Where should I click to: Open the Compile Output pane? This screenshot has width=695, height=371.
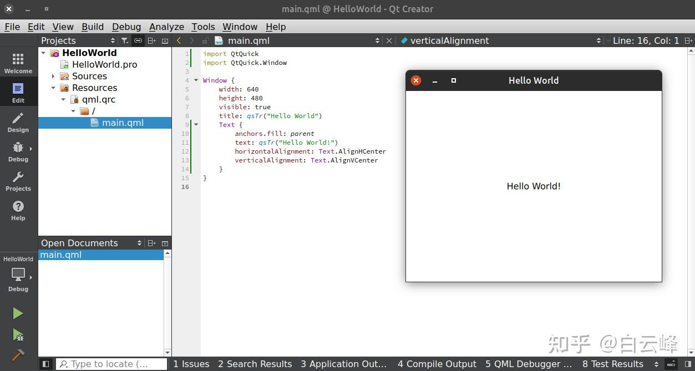[437, 364]
